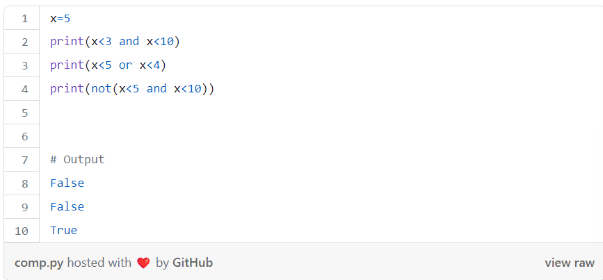Click the print(not(...)) code line
The width and height of the screenshot is (603, 280).
point(132,89)
